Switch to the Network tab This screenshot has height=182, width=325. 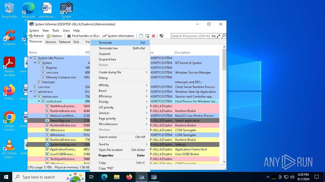65,42
